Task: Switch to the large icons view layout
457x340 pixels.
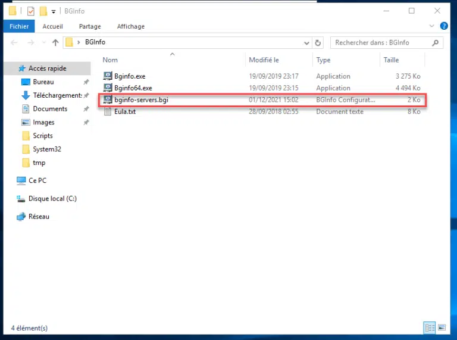Action: coord(442,327)
